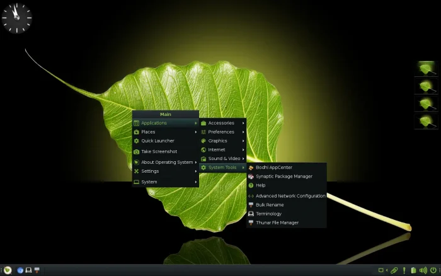
Task: Expand the Accessories submenu
Action: 222,123
